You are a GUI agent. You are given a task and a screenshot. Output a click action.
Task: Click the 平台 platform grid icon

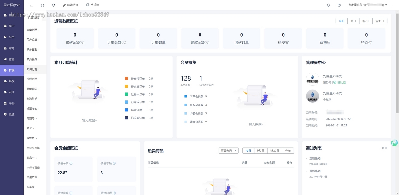click(x=5, y=103)
